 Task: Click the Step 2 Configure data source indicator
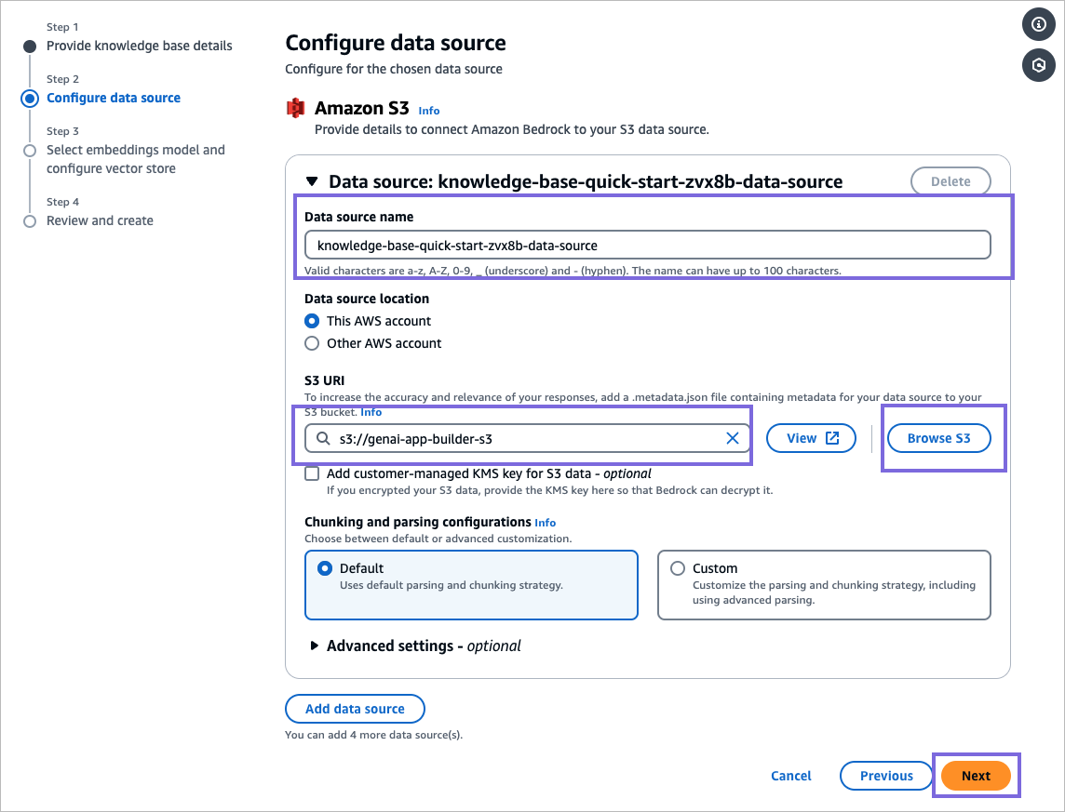point(30,99)
